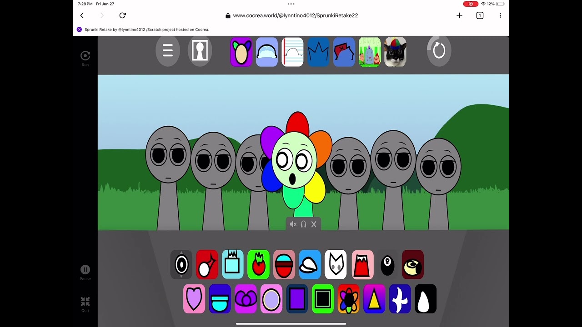
Task: Mute the rainbow flower character
Action: click(293, 224)
